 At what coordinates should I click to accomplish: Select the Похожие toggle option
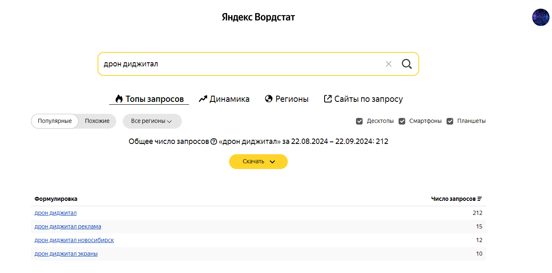point(97,121)
